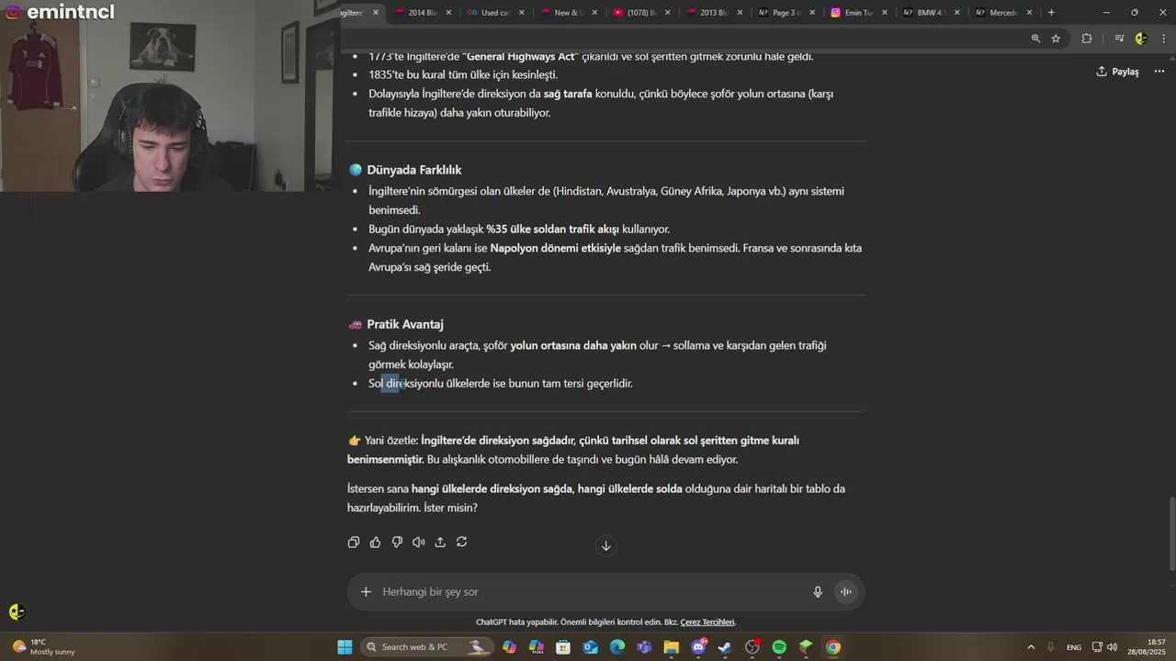Click the Search web & PC box
This screenshot has height=661, width=1176.
click(426, 647)
